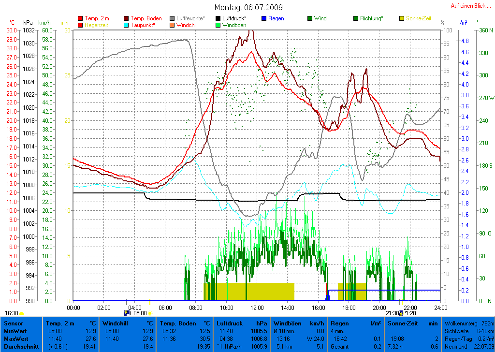Image resolution: width=495 pixels, height=352 pixels.
Task: Click the Wind legend label
Action: coord(320,18)
